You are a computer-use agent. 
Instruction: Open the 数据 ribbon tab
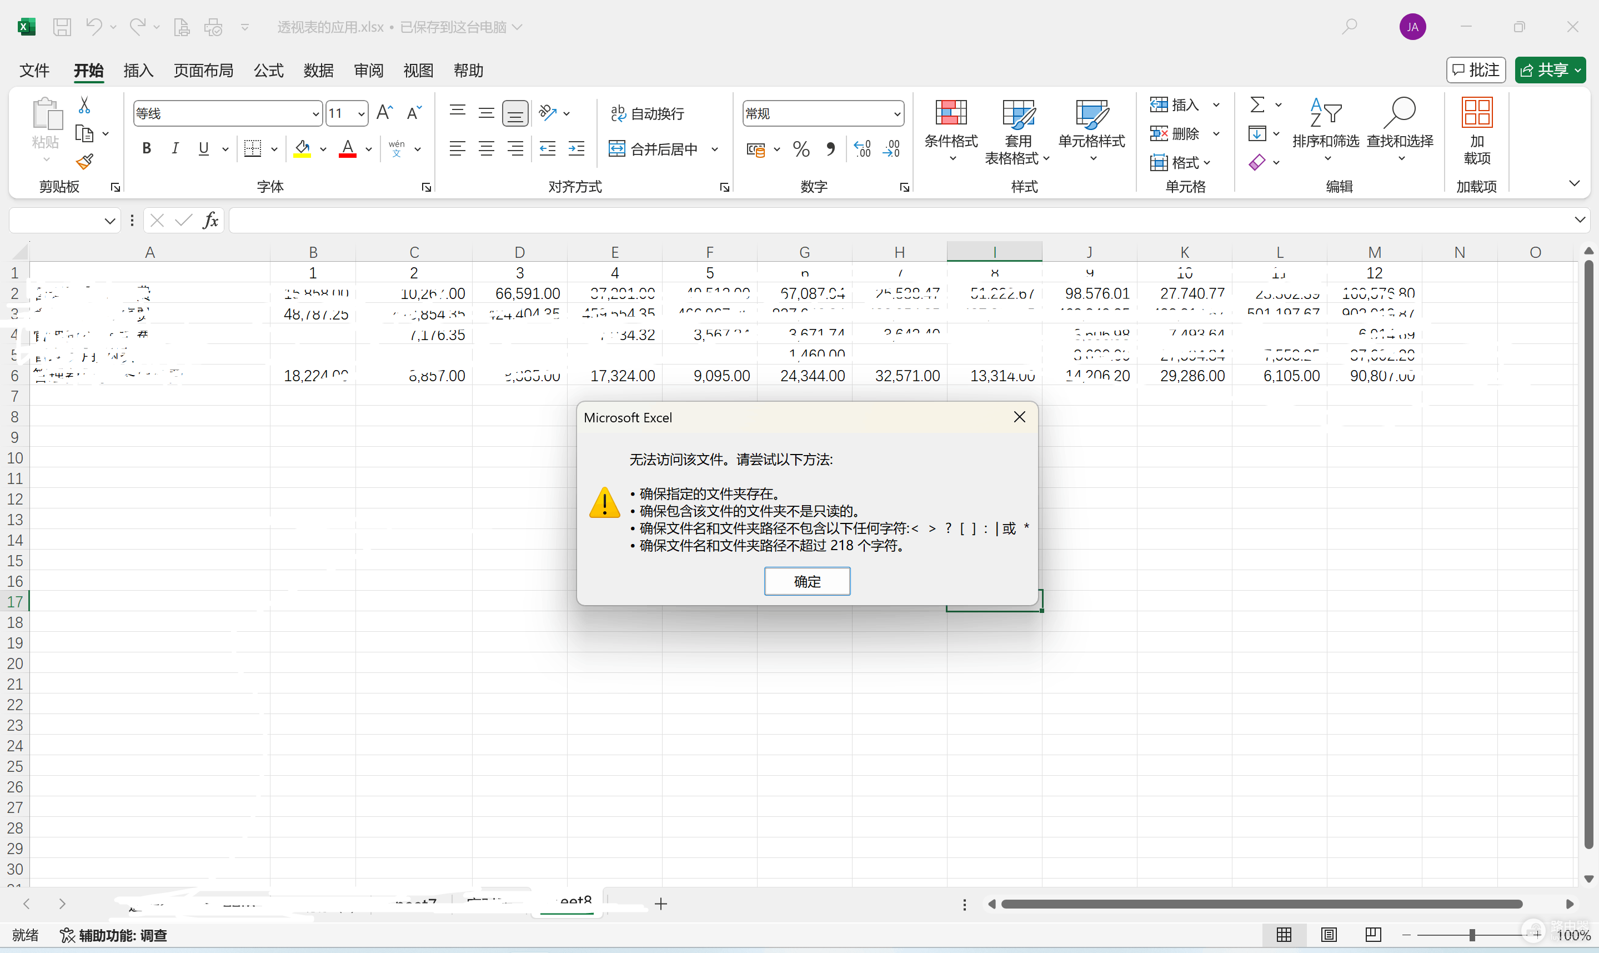coord(318,70)
